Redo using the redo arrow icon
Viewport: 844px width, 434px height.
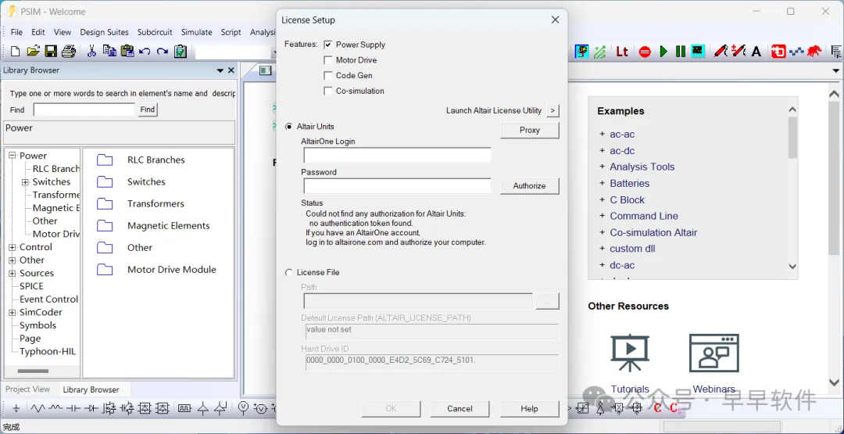[x=162, y=52]
